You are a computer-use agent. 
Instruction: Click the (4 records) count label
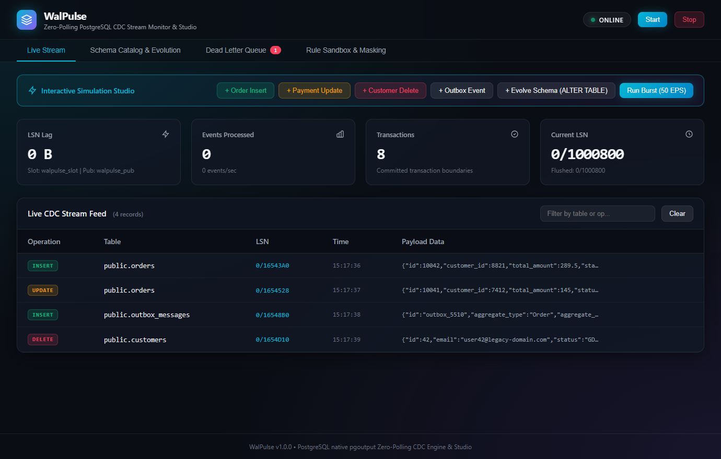[x=128, y=214]
